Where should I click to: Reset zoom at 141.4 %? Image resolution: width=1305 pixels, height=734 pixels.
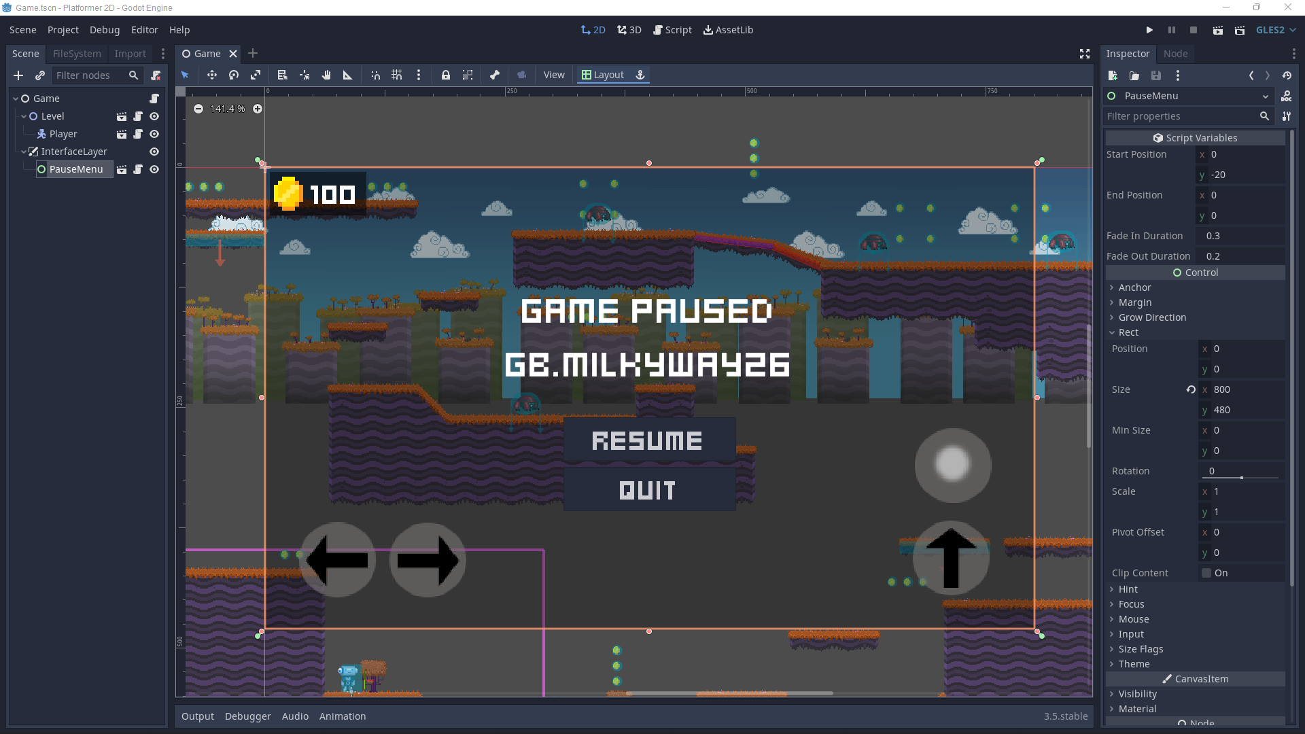228,109
